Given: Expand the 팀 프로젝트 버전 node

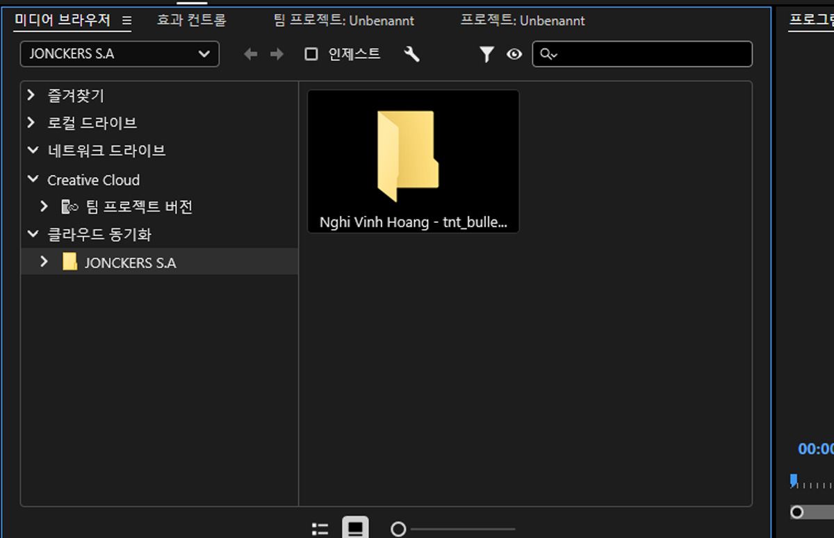Looking at the screenshot, I should pos(44,206).
